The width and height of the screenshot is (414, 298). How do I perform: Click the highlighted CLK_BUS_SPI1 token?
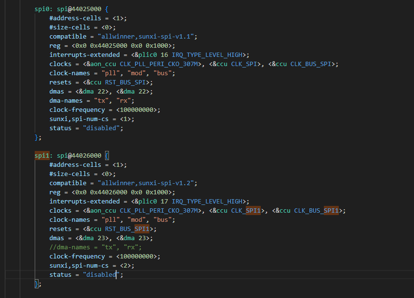coord(317,210)
